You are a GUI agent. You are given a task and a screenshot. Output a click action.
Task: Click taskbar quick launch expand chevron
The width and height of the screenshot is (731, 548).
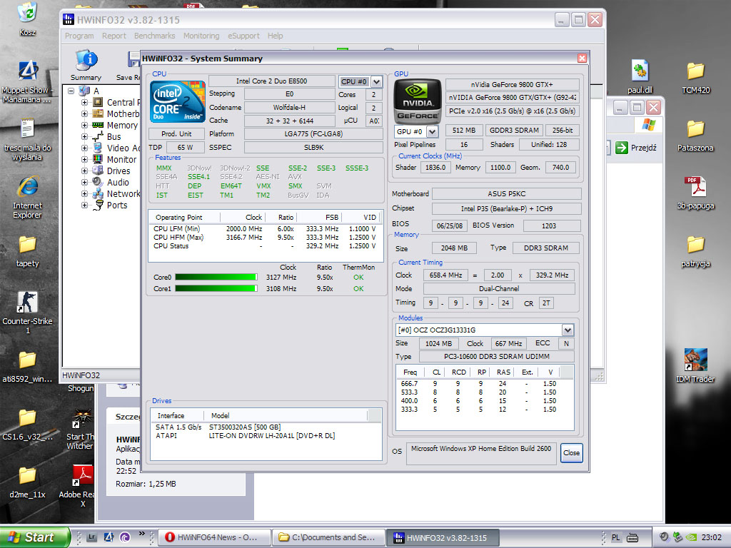coord(142,533)
